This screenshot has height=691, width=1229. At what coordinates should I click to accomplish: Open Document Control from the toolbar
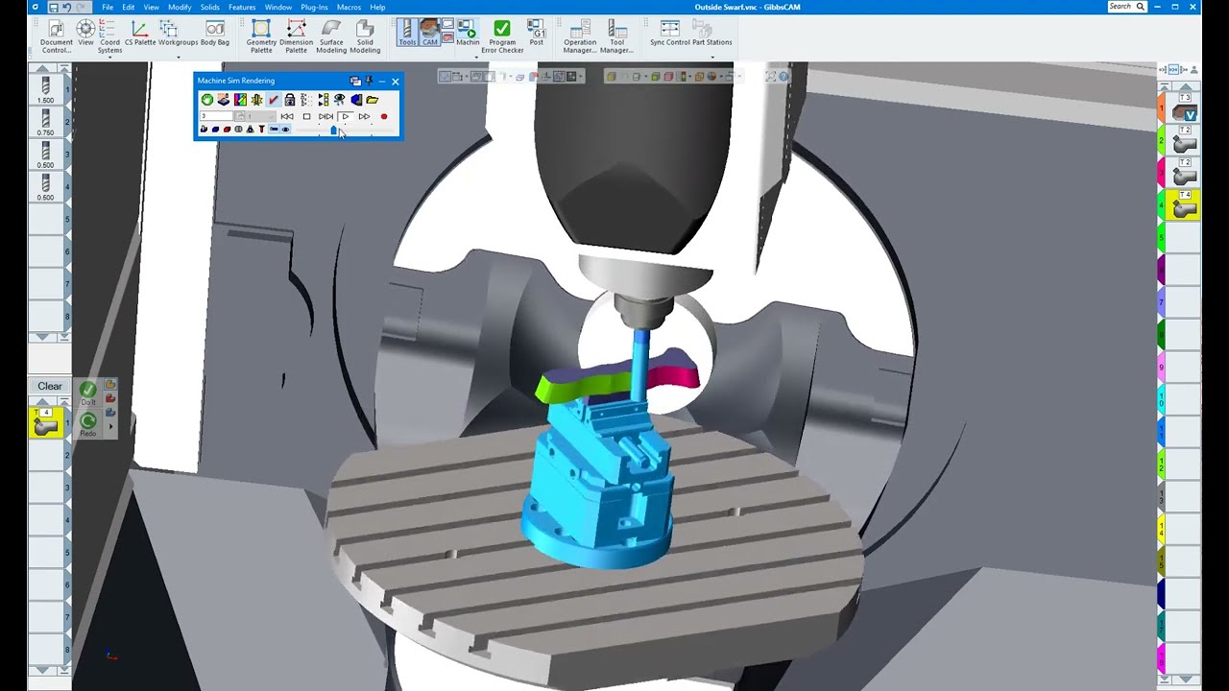click(x=56, y=36)
